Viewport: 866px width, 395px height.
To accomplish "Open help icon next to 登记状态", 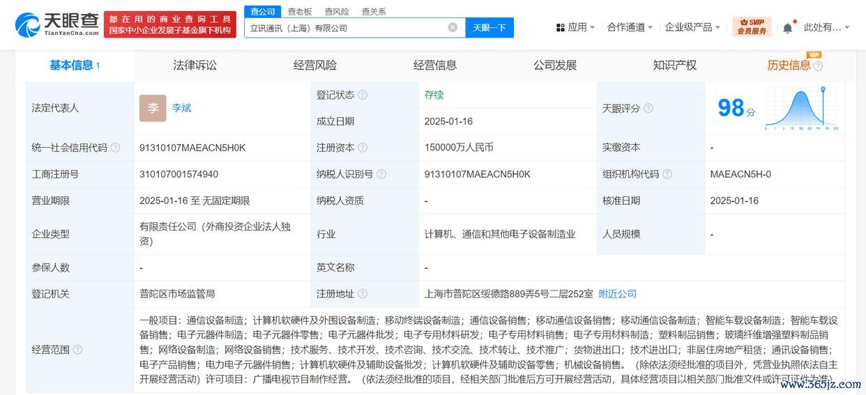I will (x=363, y=95).
